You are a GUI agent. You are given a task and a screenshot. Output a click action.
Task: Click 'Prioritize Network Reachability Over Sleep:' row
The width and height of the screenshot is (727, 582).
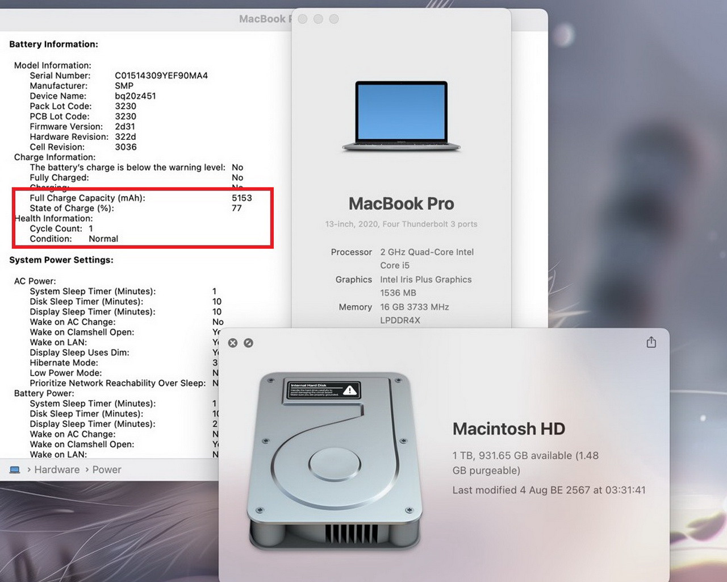(124, 384)
